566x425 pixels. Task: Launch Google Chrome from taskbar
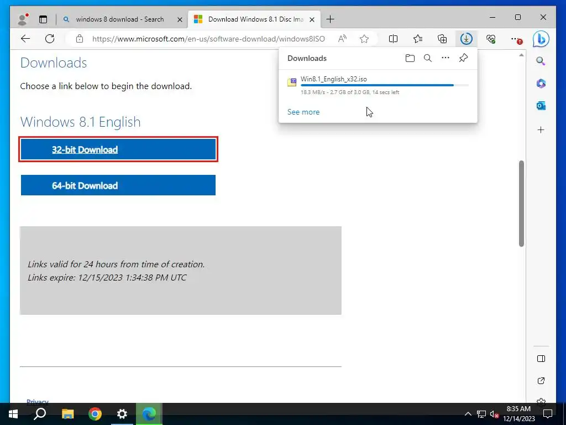(x=95, y=414)
